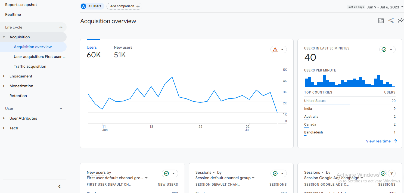This screenshot has width=404, height=193.
Task: Click the Share this report icon
Action: (391, 21)
